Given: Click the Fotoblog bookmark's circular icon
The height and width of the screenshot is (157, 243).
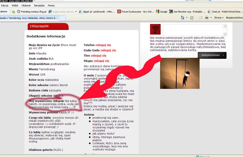Looking at the screenshot, I should (x=19, y=12).
